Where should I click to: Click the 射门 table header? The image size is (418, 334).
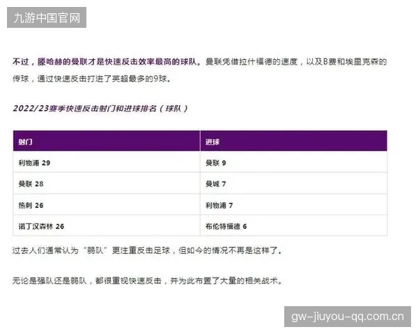tap(107, 141)
